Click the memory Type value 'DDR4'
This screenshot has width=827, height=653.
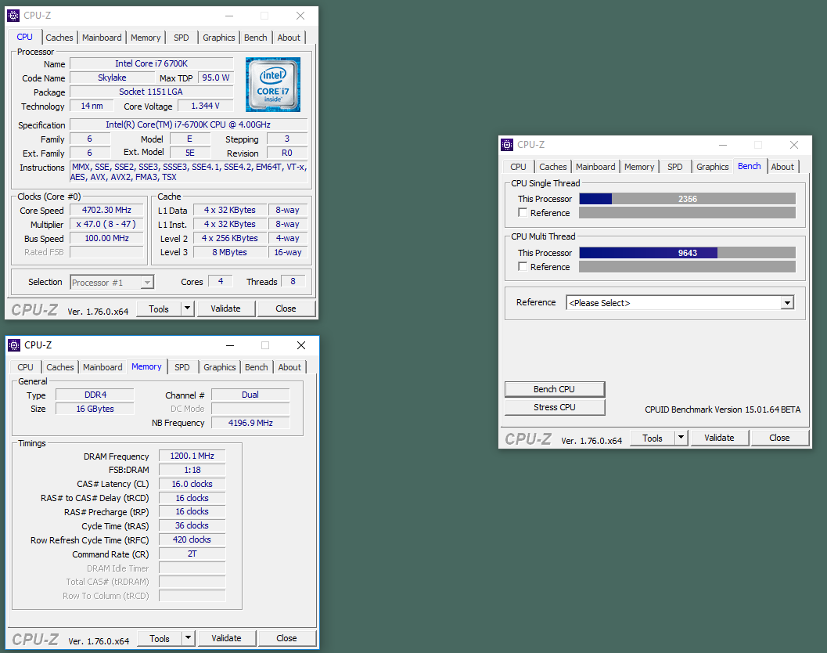[95, 395]
